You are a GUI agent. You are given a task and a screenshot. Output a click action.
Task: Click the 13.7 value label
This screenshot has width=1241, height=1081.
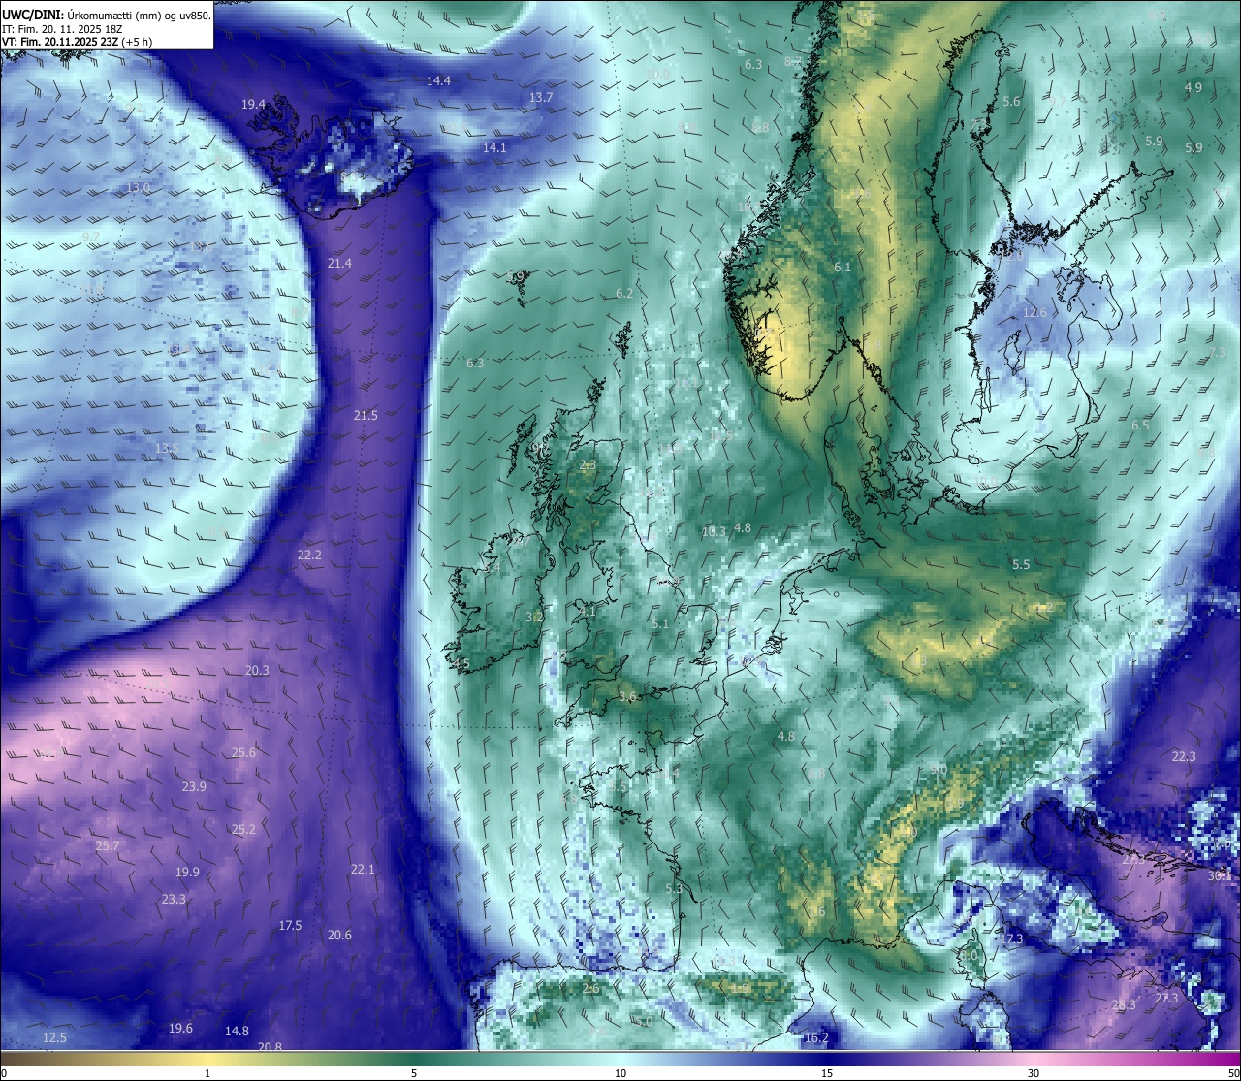tap(540, 97)
